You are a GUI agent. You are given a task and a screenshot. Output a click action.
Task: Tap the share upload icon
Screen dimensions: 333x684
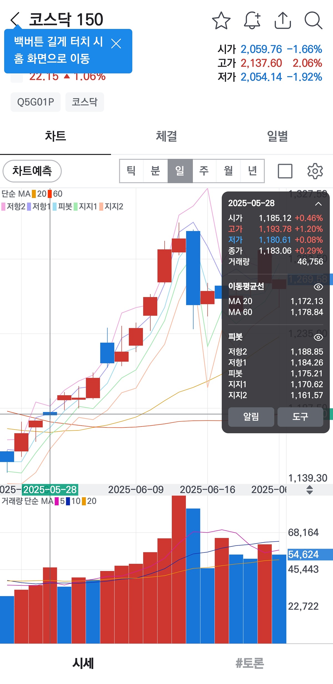pyautogui.click(x=282, y=20)
